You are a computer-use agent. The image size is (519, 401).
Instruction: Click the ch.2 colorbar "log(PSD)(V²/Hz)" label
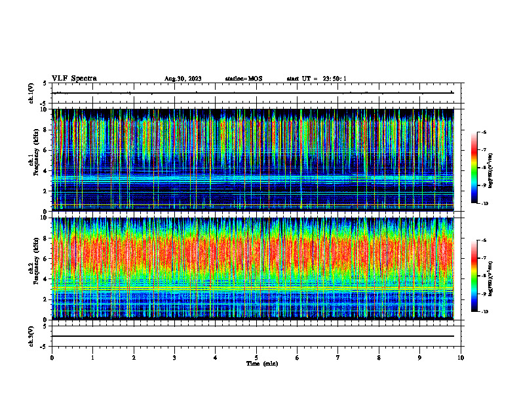click(490, 278)
